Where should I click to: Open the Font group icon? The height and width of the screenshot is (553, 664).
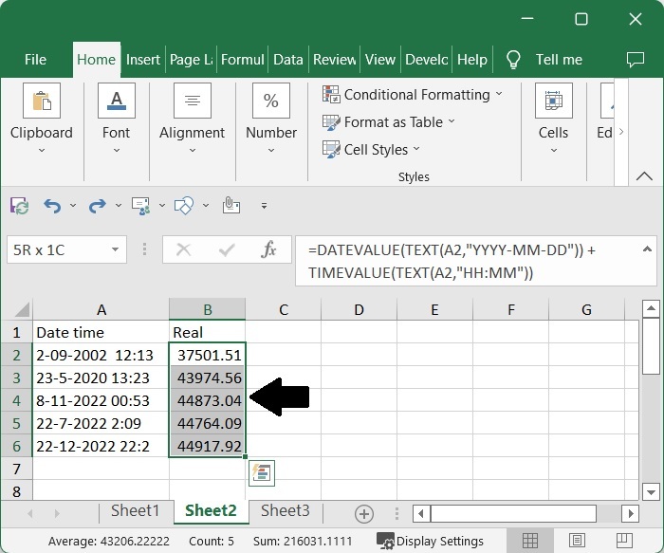117,101
